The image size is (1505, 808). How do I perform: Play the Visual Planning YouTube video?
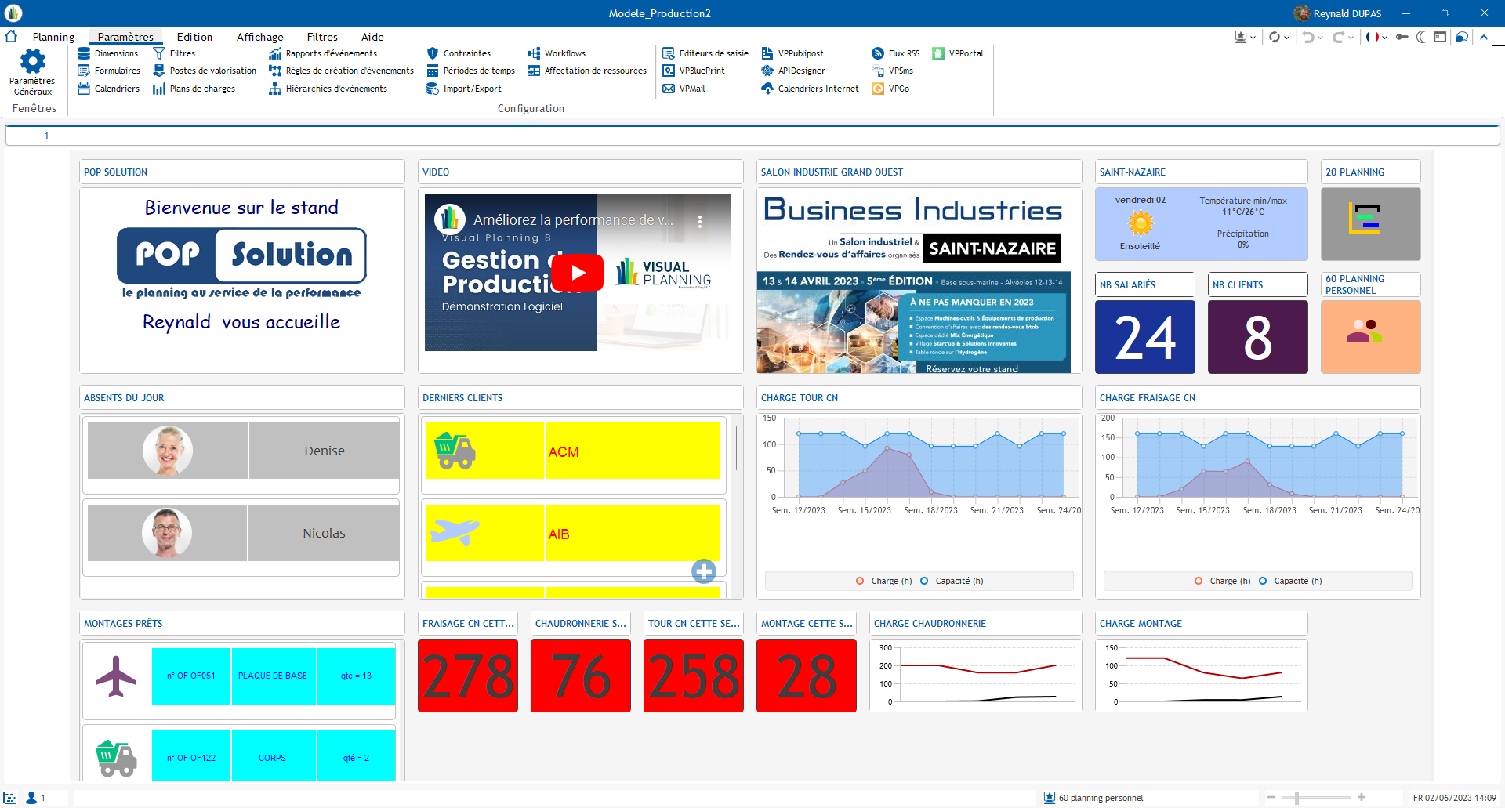[578, 273]
